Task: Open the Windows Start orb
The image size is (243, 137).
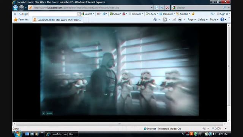Action: (x=18, y=134)
